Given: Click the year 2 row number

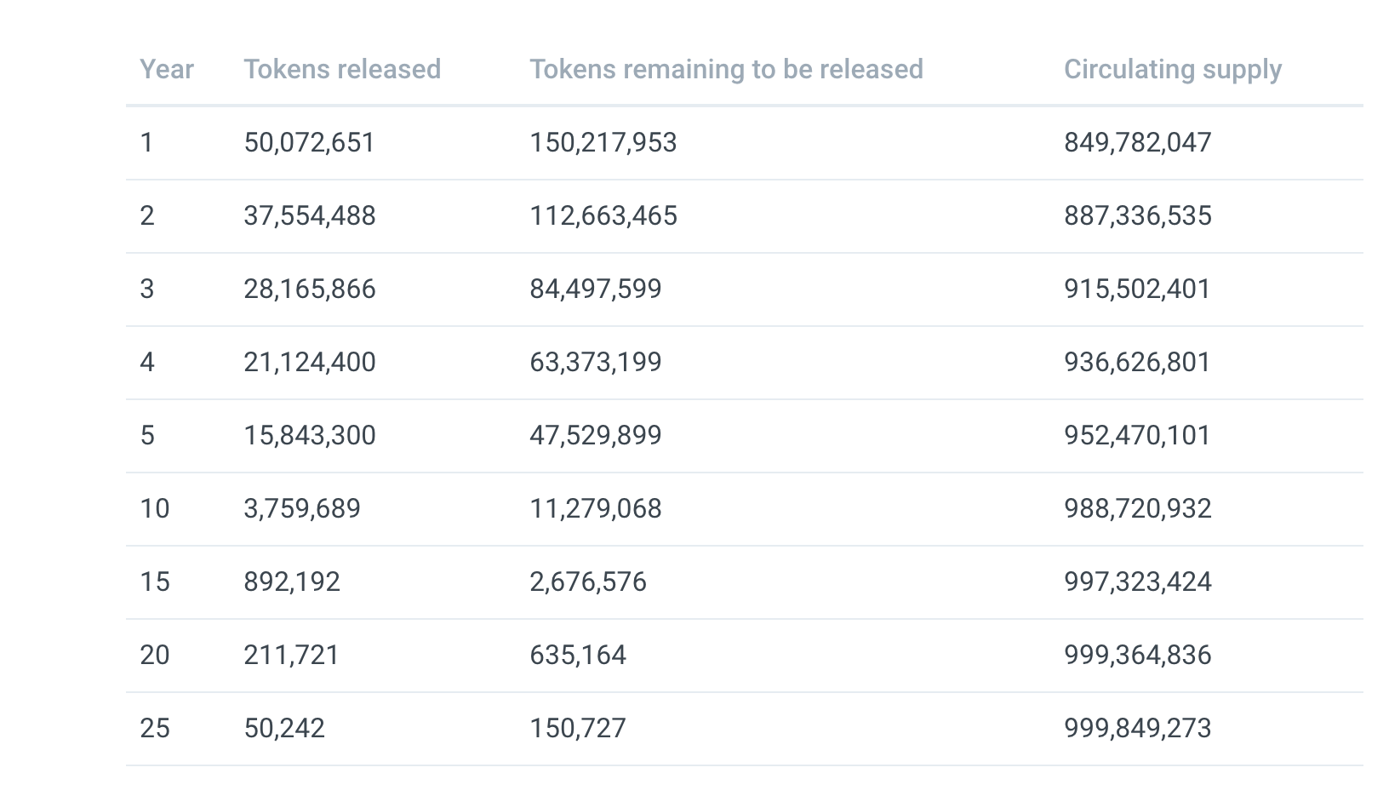Looking at the screenshot, I should (x=147, y=215).
